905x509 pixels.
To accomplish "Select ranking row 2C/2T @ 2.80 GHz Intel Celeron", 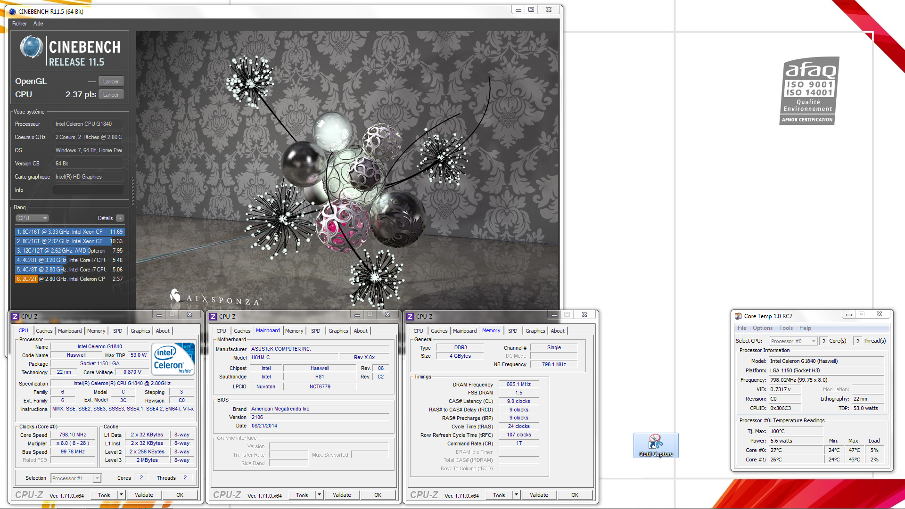I will [70, 279].
